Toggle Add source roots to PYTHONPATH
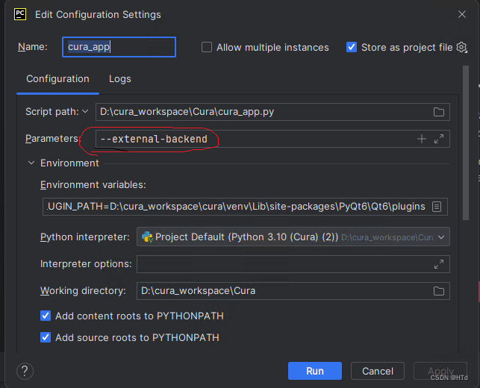 [46, 337]
